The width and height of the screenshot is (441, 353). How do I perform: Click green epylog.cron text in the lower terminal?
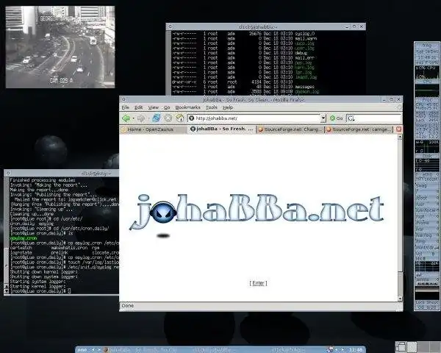(x=24, y=238)
